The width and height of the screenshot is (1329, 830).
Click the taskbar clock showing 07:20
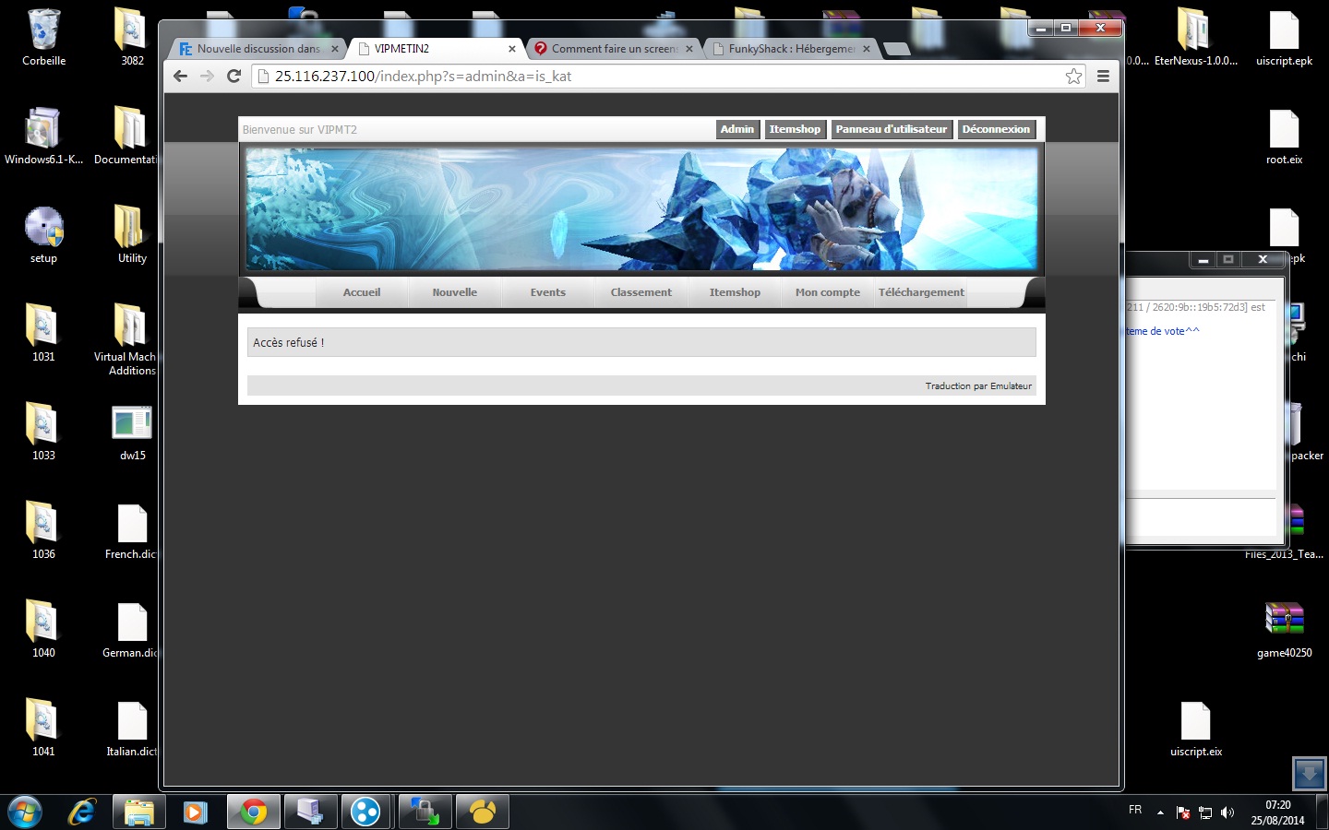[1278, 812]
